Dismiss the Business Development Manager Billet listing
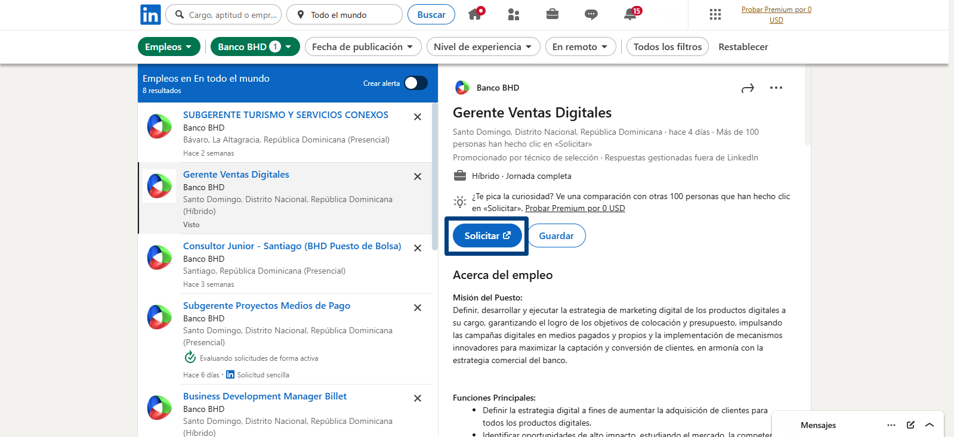The image size is (954, 437). [418, 398]
